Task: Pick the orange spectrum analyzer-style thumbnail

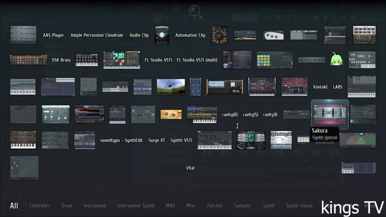Action: coord(89,114)
